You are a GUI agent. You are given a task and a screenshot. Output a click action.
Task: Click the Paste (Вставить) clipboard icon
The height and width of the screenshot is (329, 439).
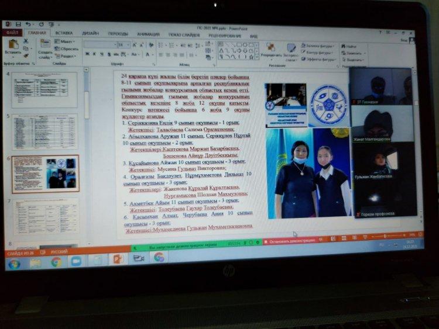click(x=13, y=45)
